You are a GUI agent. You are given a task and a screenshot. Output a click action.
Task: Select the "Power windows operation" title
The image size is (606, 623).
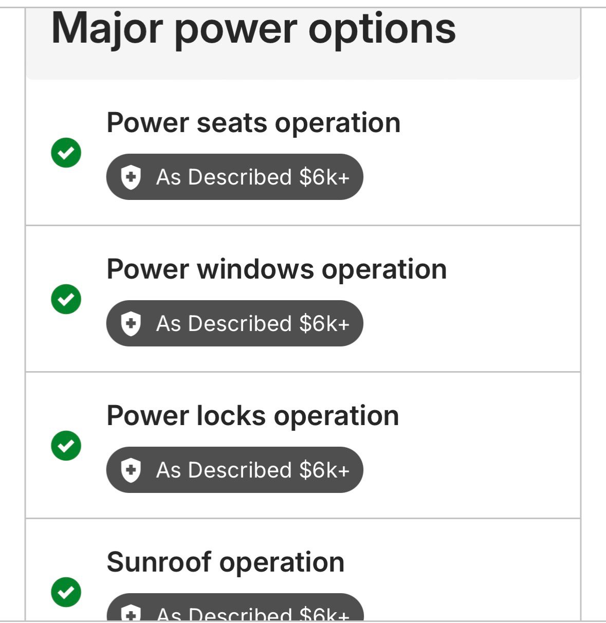(x=277, y=269)
